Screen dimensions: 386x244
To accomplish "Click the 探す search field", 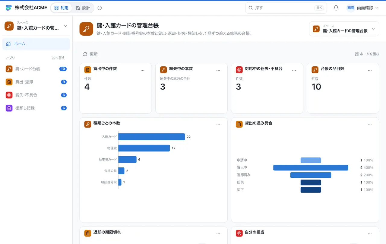I will coord(286,8).
